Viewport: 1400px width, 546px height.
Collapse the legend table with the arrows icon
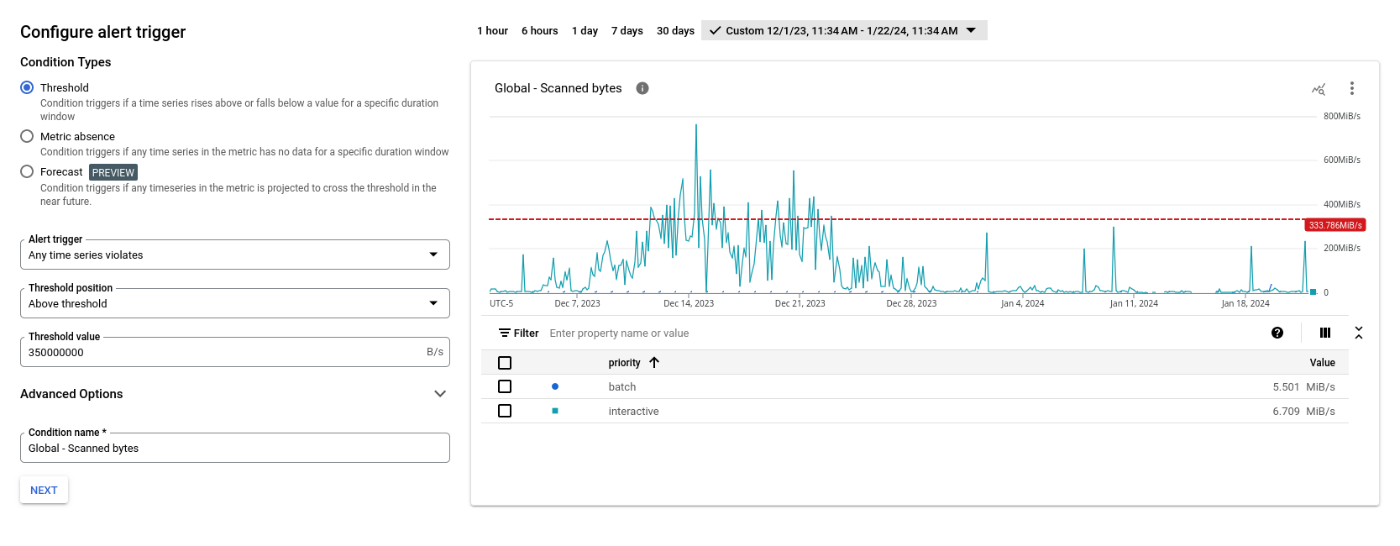pos(1359,333)
